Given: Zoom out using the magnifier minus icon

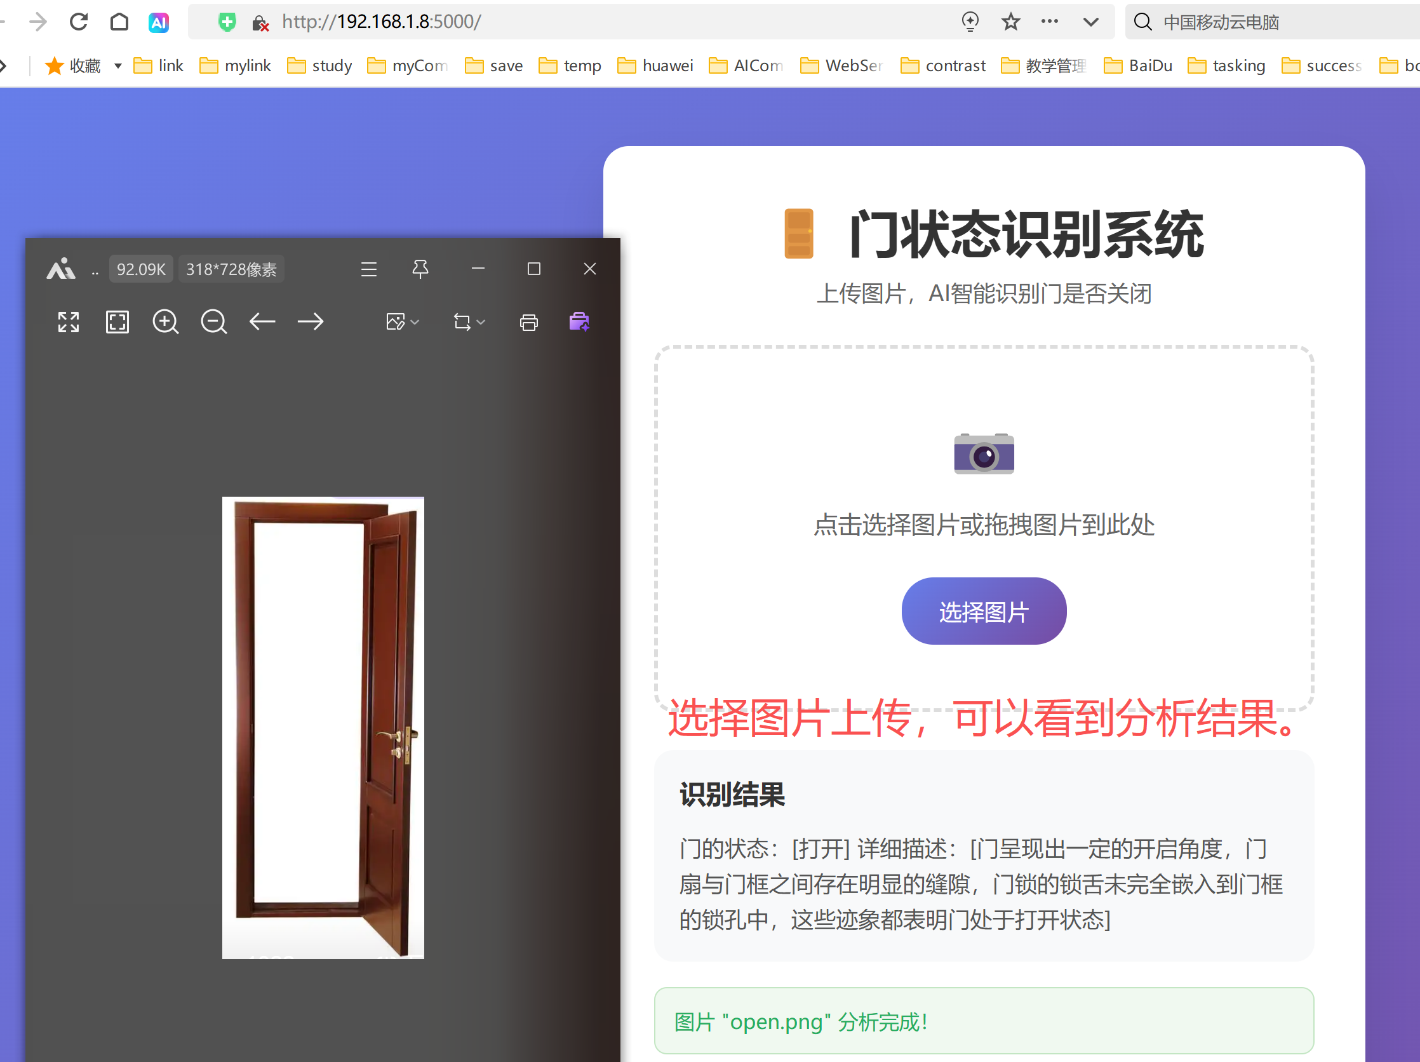Looking at the screenshot, I should (x=214, y=321).
